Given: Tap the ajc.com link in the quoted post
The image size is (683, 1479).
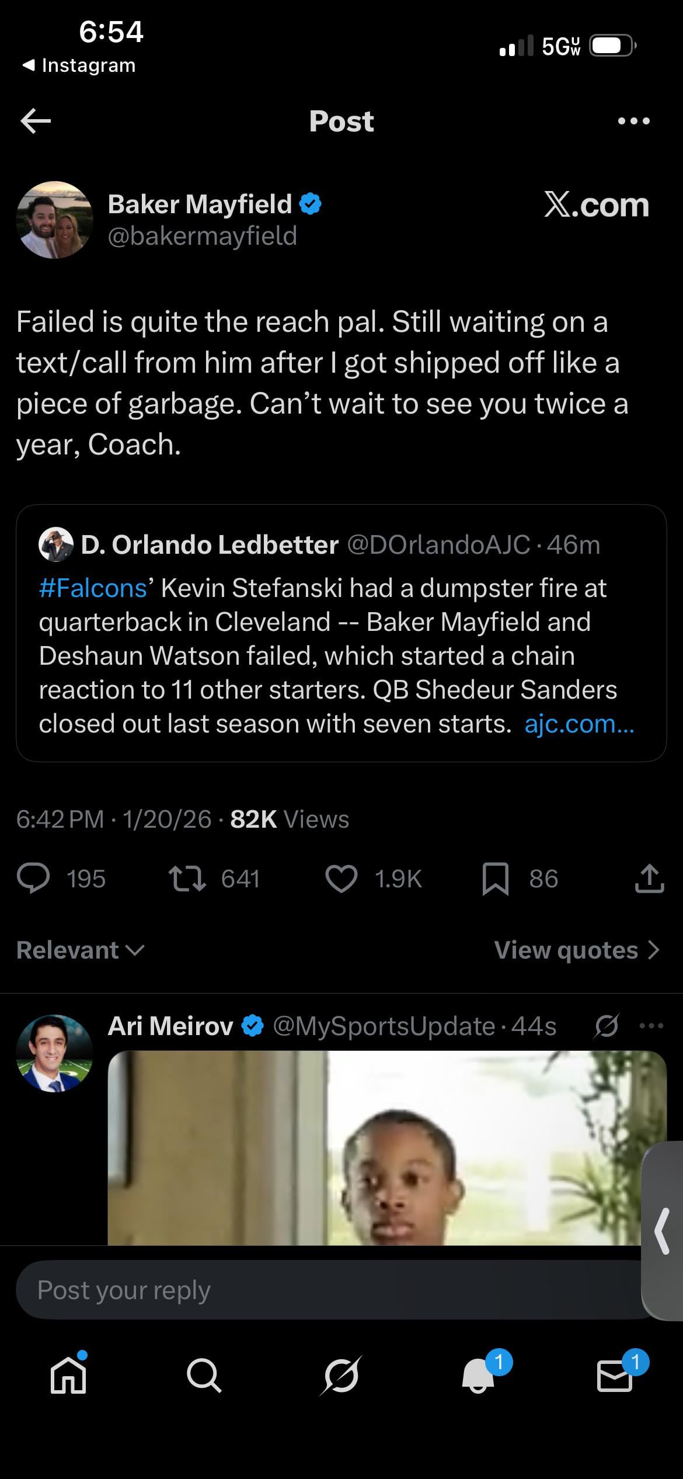Looking at the screenshot, I should click(579, 724).
